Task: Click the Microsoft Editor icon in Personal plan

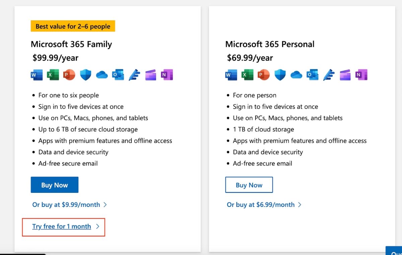Action: (329, 75)
